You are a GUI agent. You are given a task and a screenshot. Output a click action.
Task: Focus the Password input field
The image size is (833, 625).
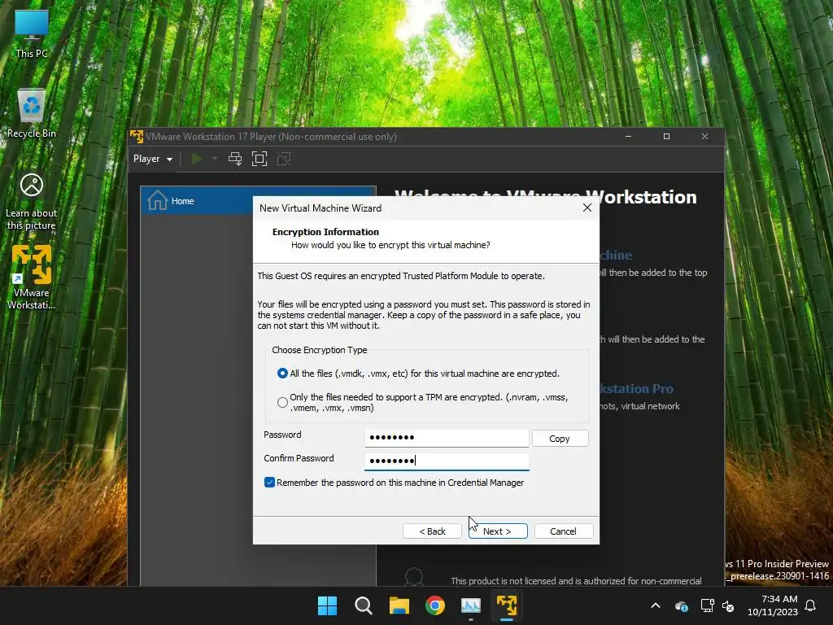pos(447,438)
